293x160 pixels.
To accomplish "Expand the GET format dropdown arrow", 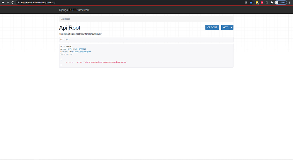I will (231, 27).
